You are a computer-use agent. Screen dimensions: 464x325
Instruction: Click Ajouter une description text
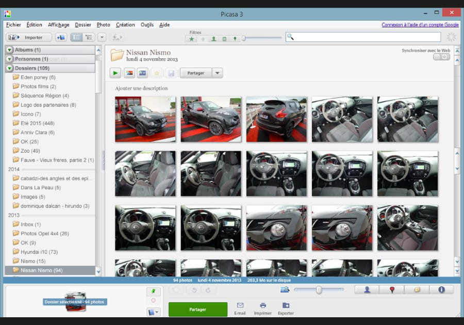tap(141, 88)
